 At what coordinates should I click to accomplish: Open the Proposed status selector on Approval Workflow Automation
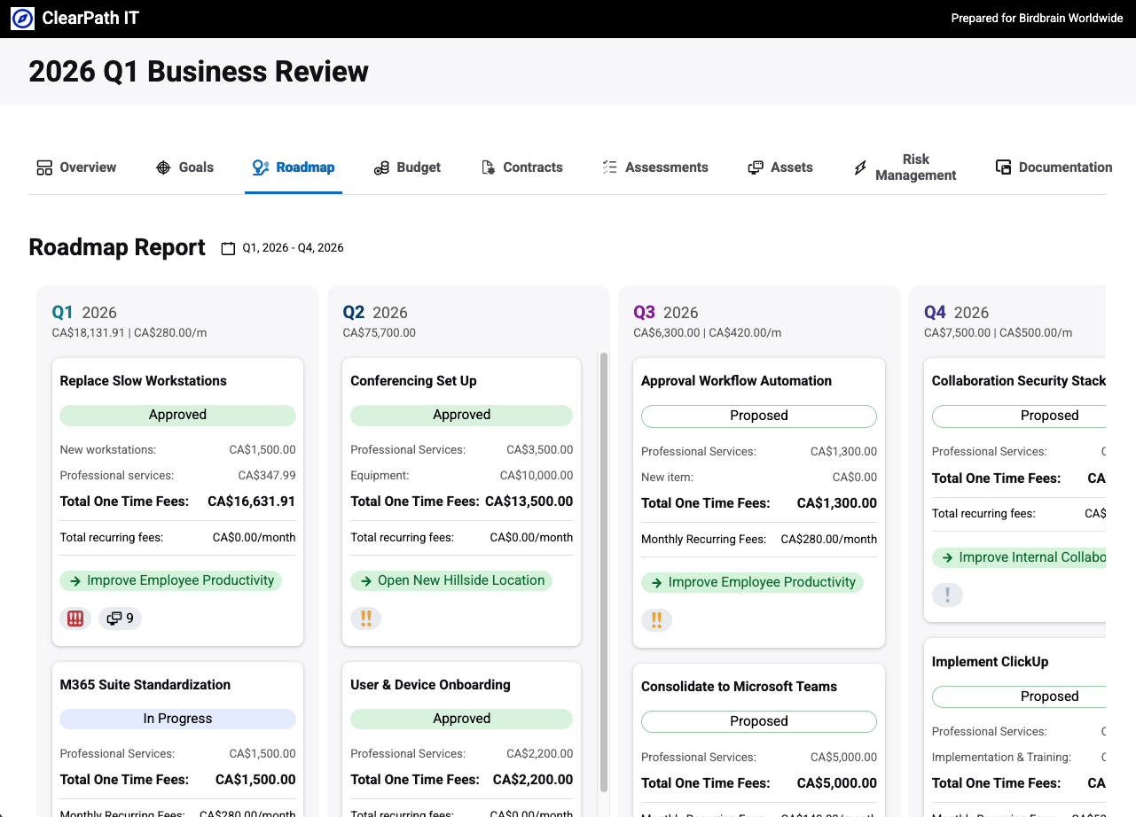[758, 415]
